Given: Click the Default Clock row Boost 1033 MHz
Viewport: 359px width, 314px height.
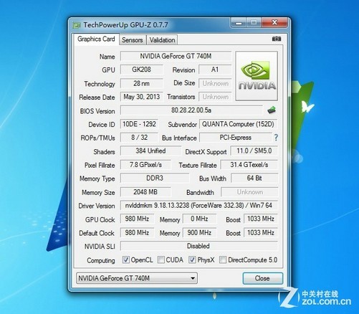Looking at the screenshot, I should coord(260,232).
